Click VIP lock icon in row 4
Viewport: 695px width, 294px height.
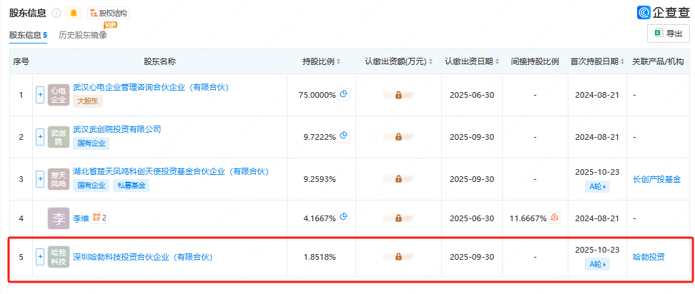coord(398,218)
